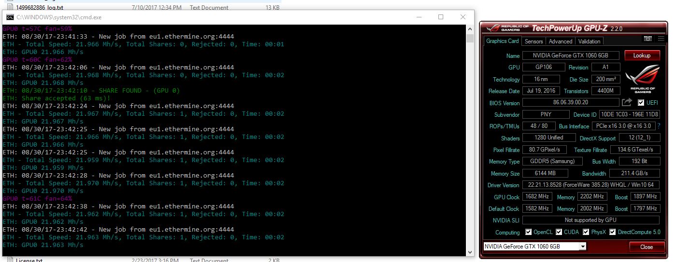This screenshot has height=262, width=688.
Task: Click the Texture Fillrate 134.6 GTexel/s field
Action: [635, 150]
